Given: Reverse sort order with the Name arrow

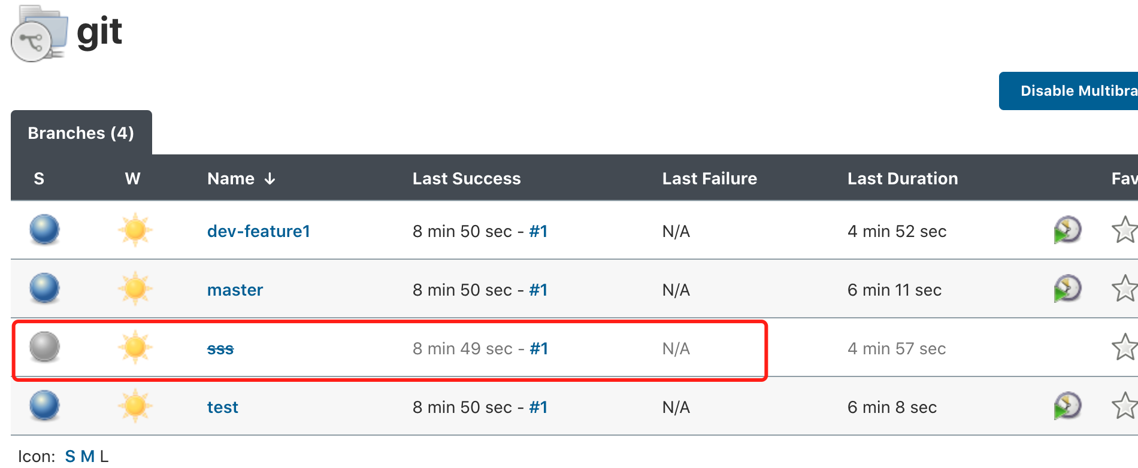Looking at the screenshot, I should point(271,178).
